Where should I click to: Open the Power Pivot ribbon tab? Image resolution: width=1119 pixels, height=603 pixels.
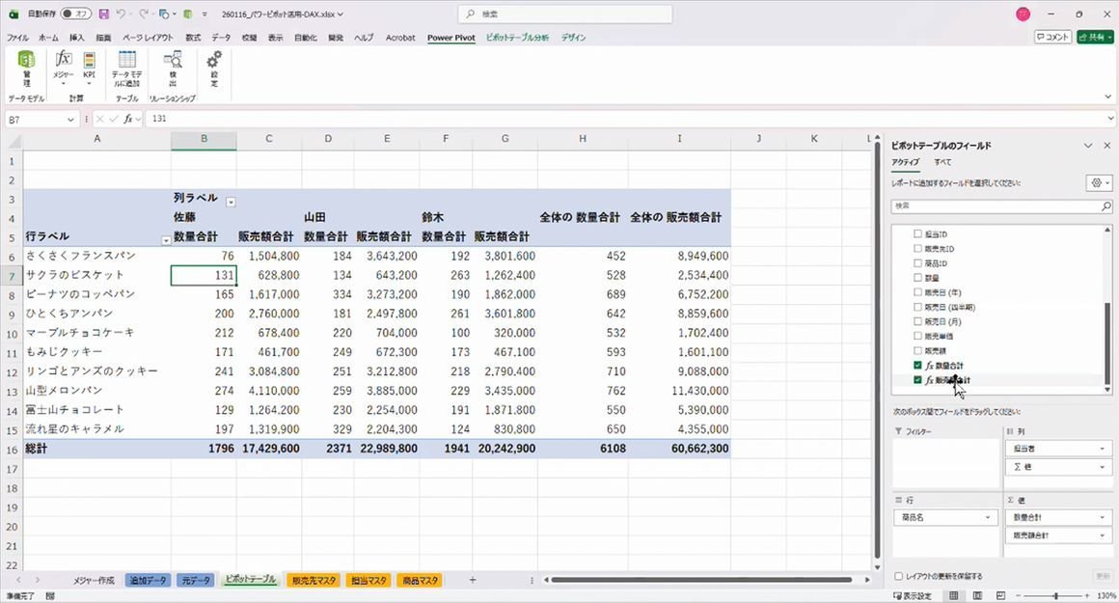(x=451, y=38)
